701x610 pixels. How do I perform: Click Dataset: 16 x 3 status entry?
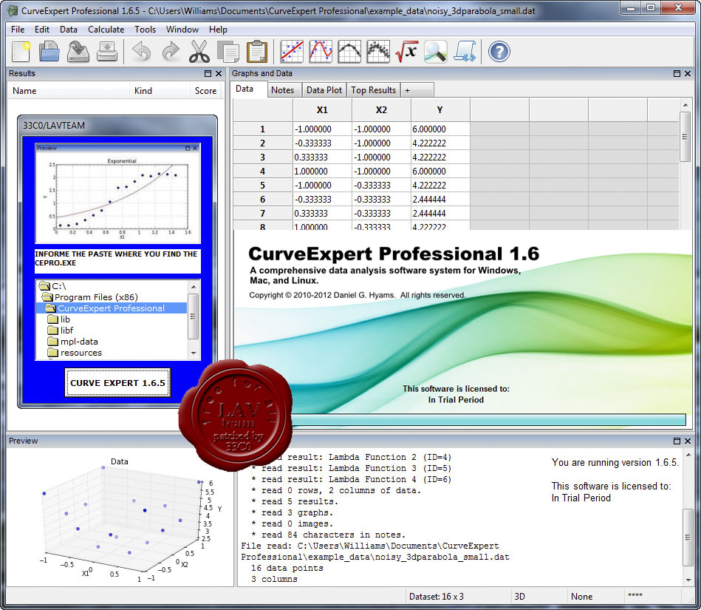tap(437, 597)
